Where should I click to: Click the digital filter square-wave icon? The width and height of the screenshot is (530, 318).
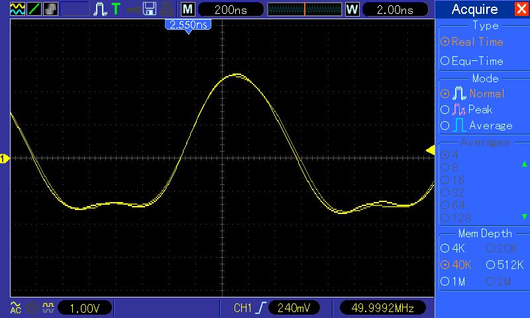[x=48, y=307]
